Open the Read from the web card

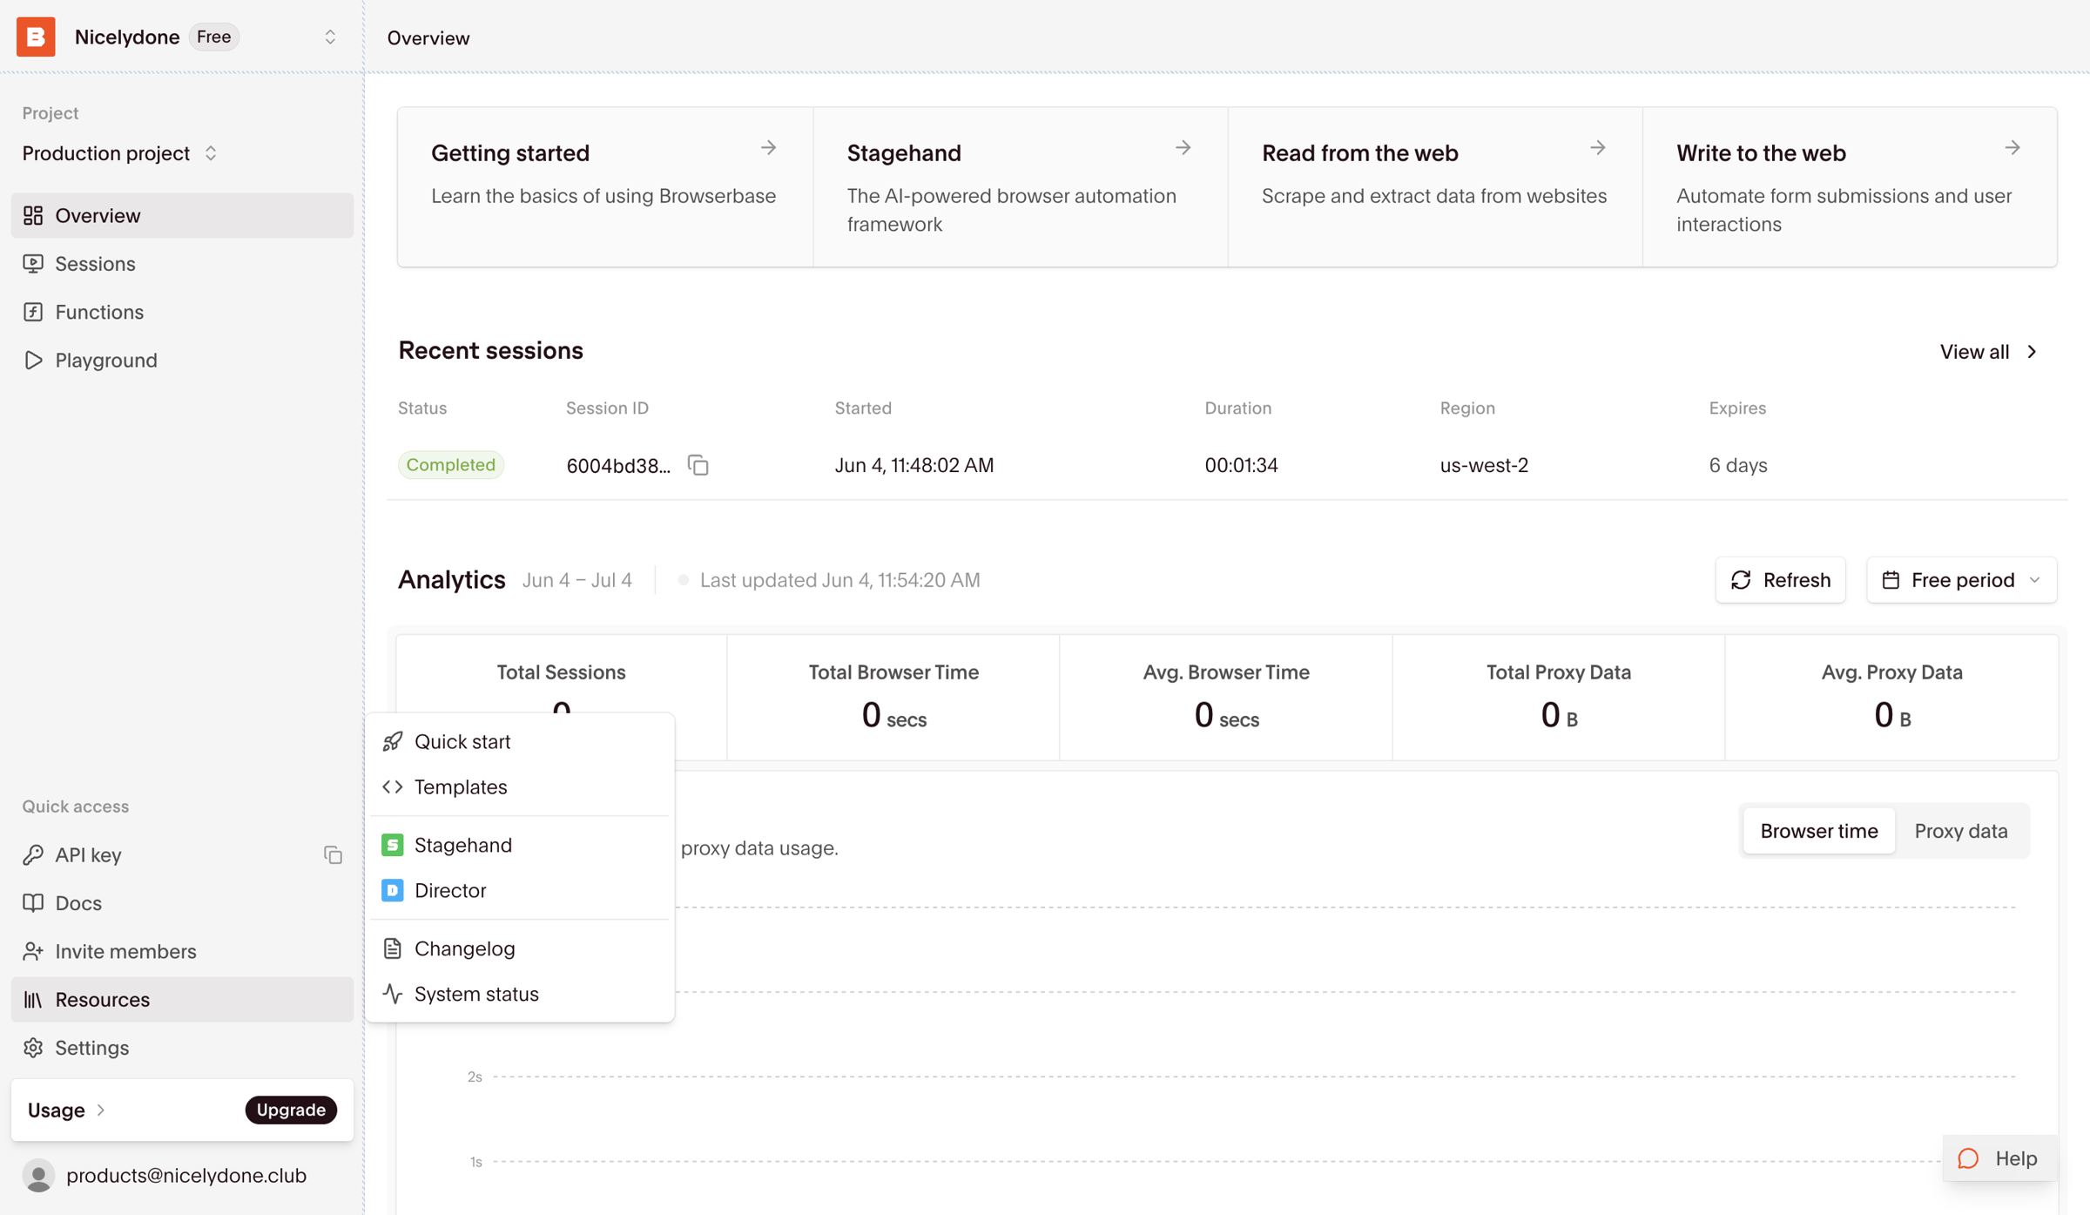1435,187
